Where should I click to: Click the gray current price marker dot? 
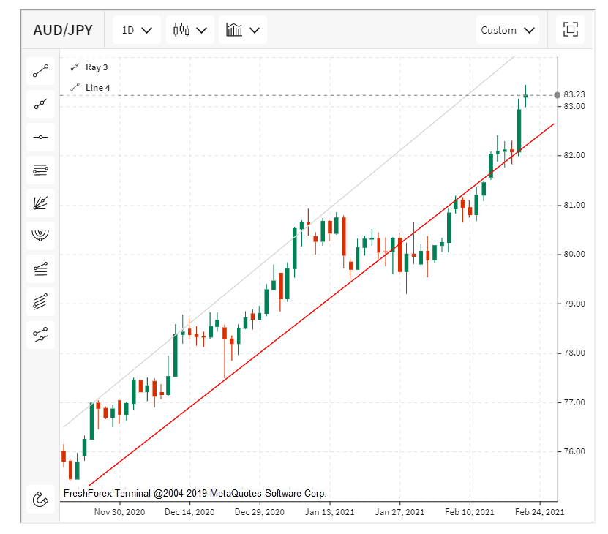pyautogui.click(x=558, y=95)
